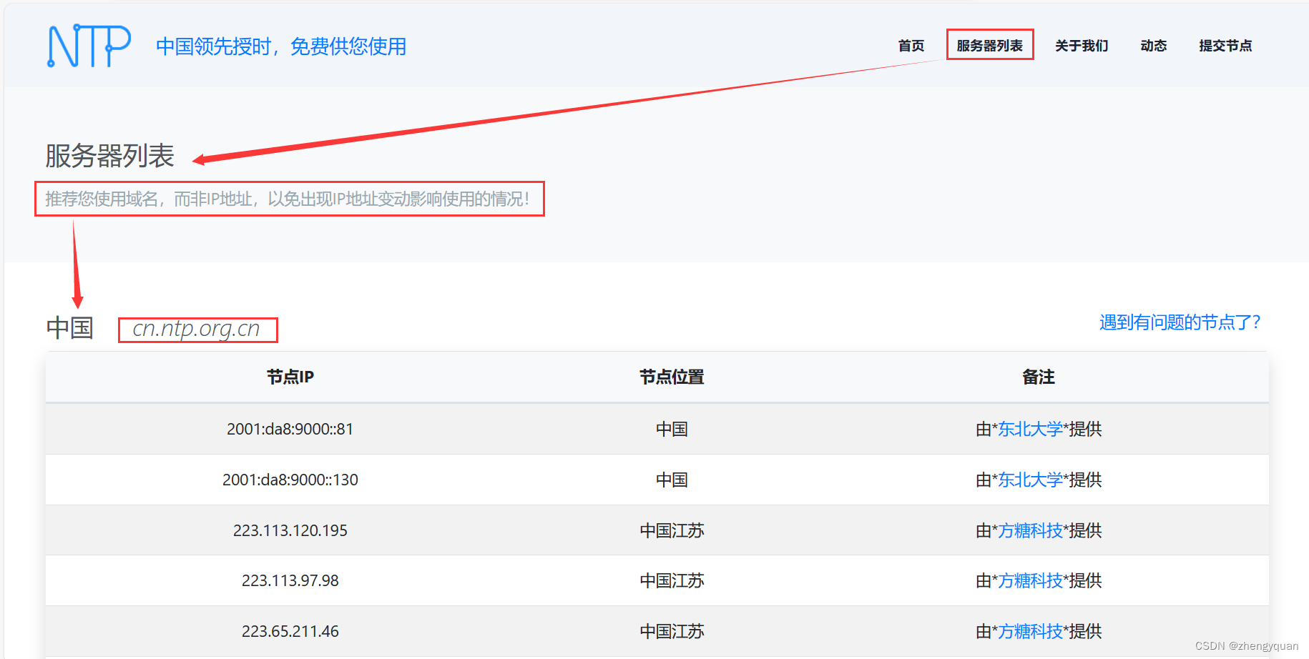The width and height of the screenshot is (1309, 659).
Task: Click the 中国 section heading
Action: pyautogui.click(x=70, y=327)
